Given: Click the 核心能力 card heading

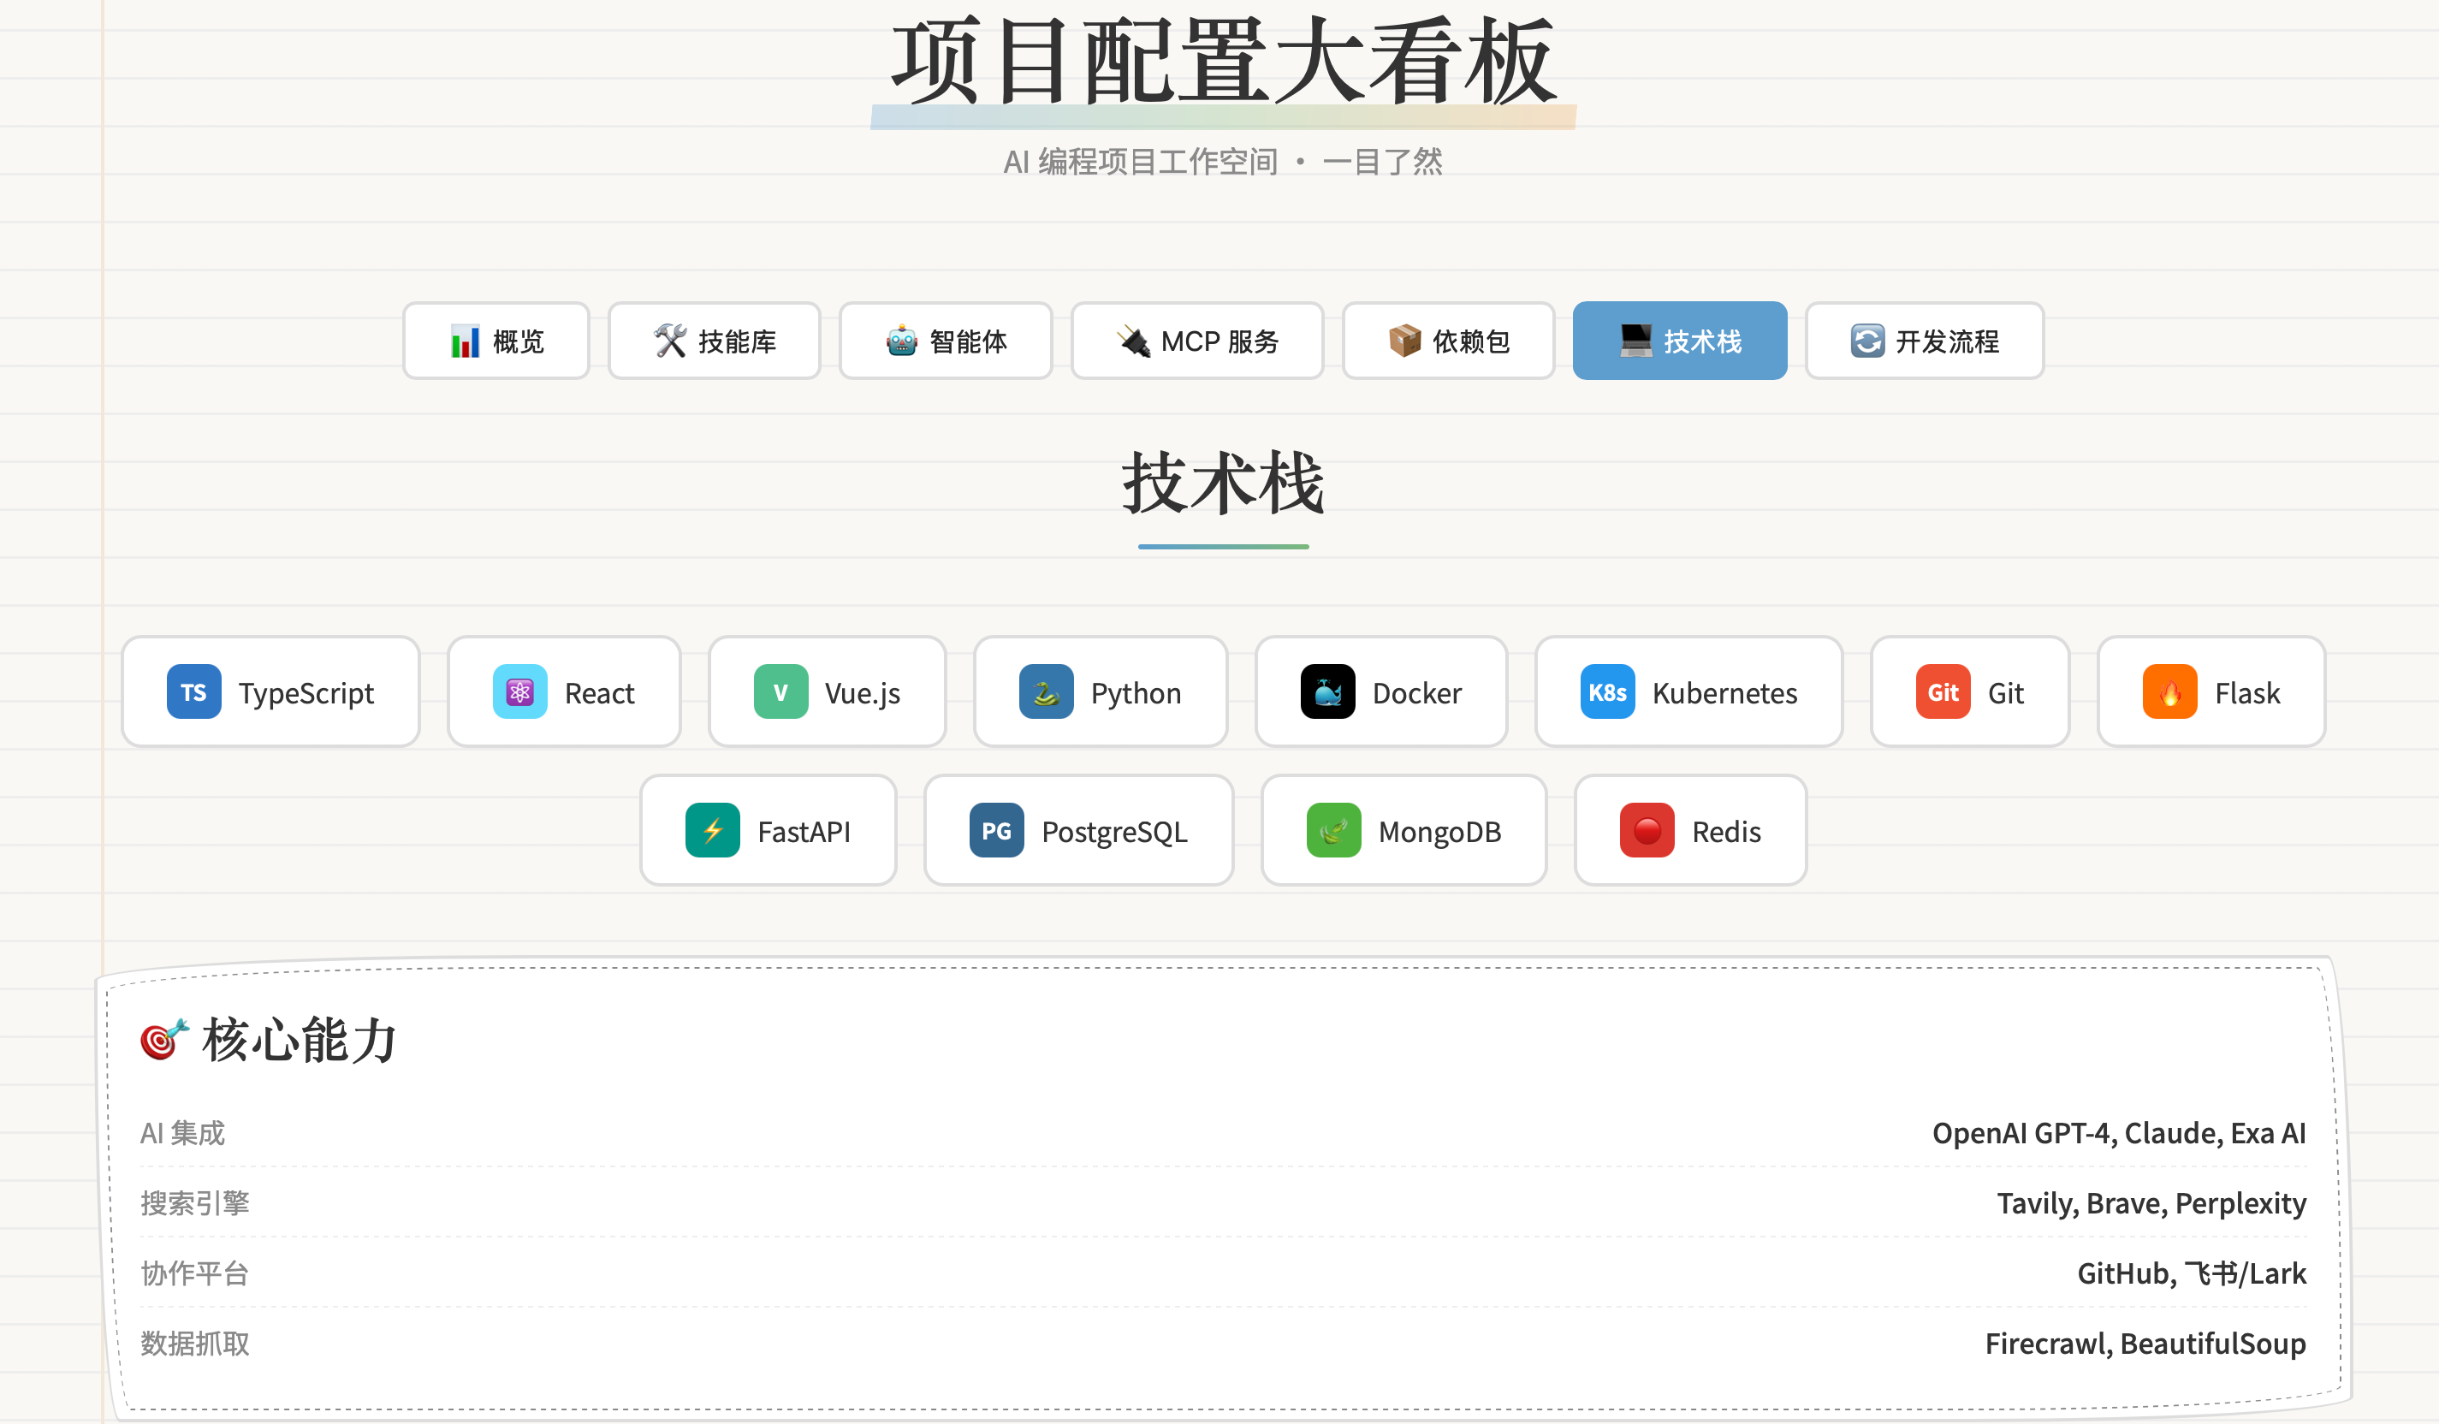Looking at the screenshot, I should 299,1041.
